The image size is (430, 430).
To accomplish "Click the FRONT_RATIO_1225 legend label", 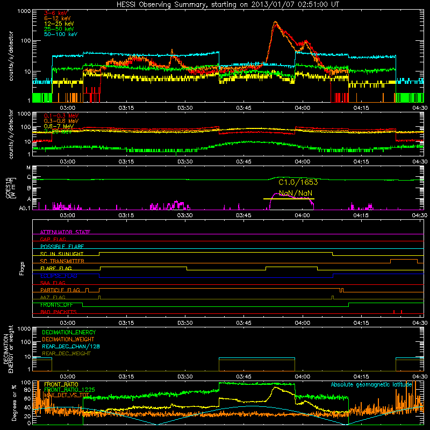I will click(69, 390).
